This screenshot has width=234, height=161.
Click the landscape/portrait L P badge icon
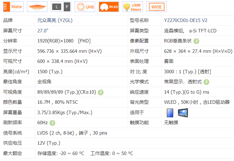61,7
